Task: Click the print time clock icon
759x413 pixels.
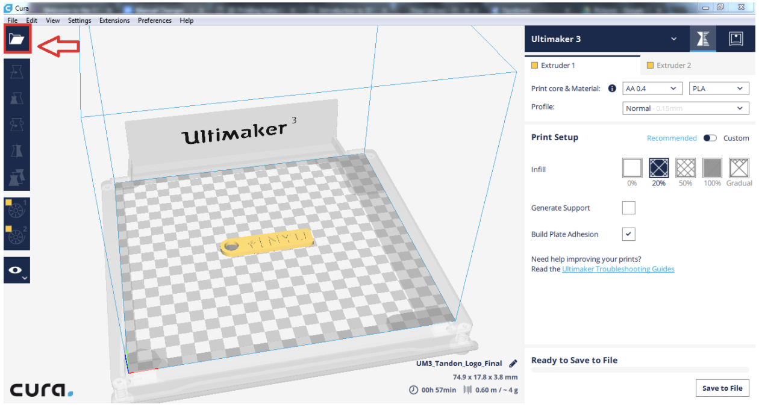Action: pos(413,390)
